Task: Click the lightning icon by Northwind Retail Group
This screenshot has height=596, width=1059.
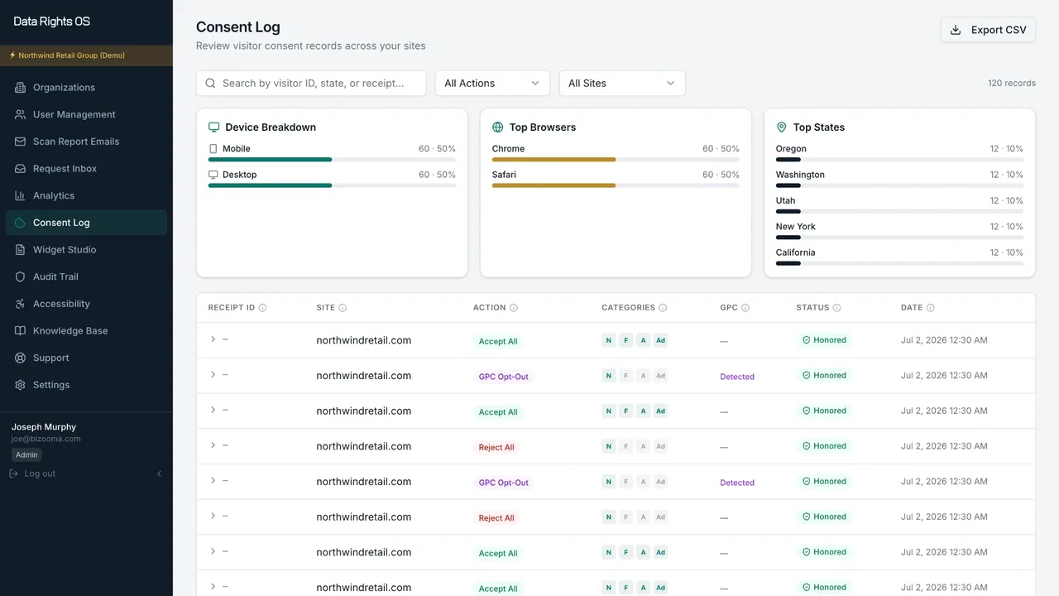Action: (x=12, y=55)
